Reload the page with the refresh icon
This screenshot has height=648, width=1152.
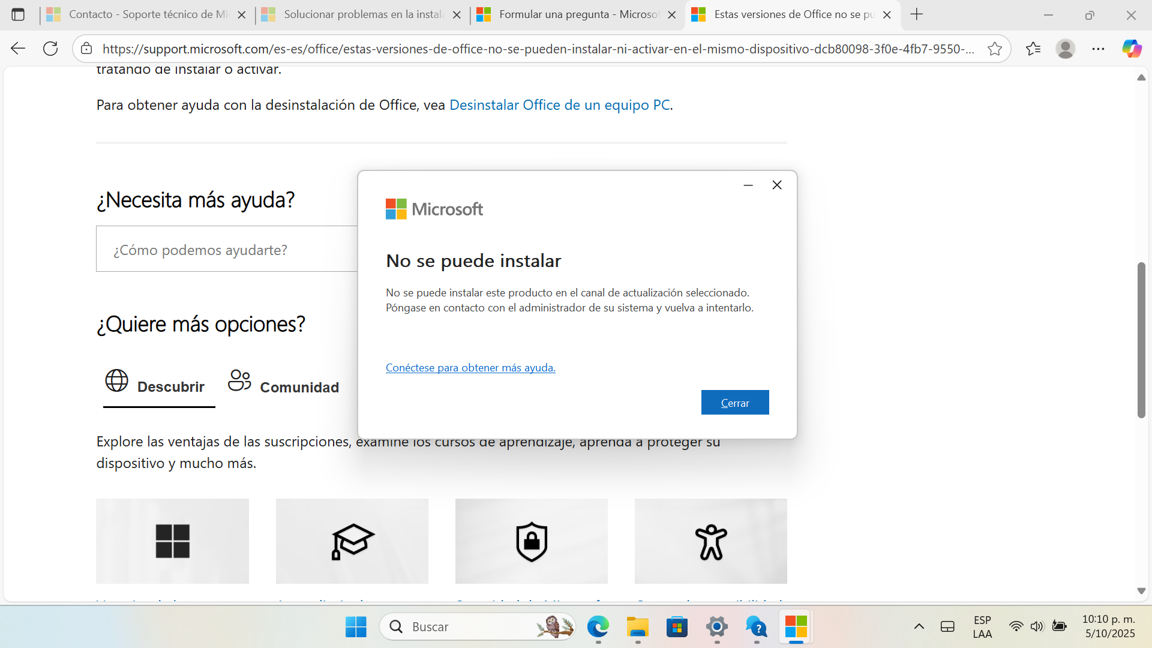[50, 49]
